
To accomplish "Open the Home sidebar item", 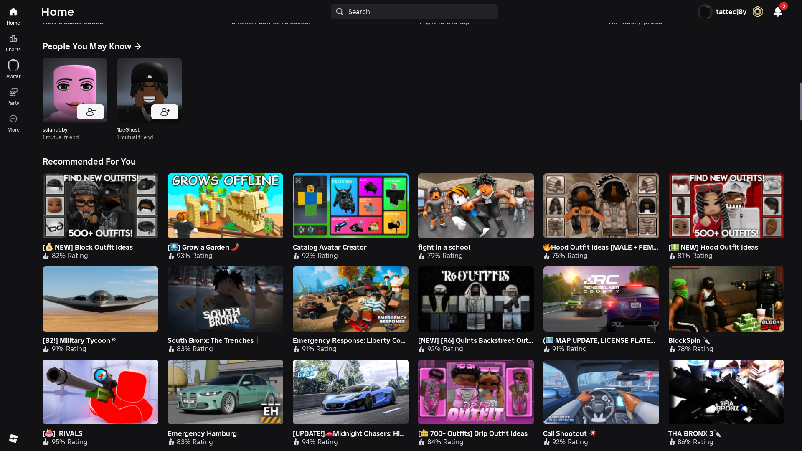I will point(13,16).
